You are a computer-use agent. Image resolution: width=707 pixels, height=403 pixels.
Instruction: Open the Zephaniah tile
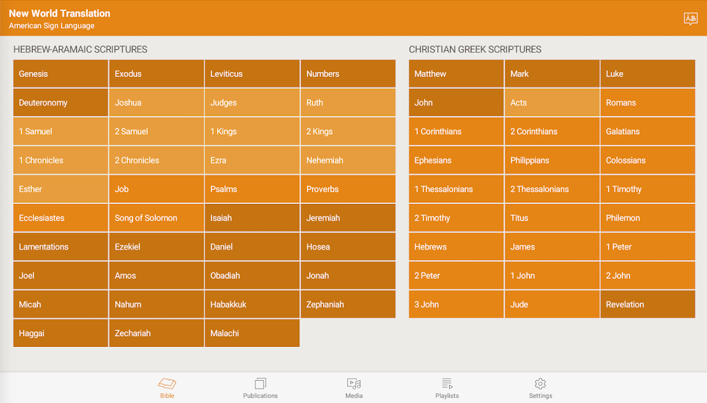[x=348, y=305]
